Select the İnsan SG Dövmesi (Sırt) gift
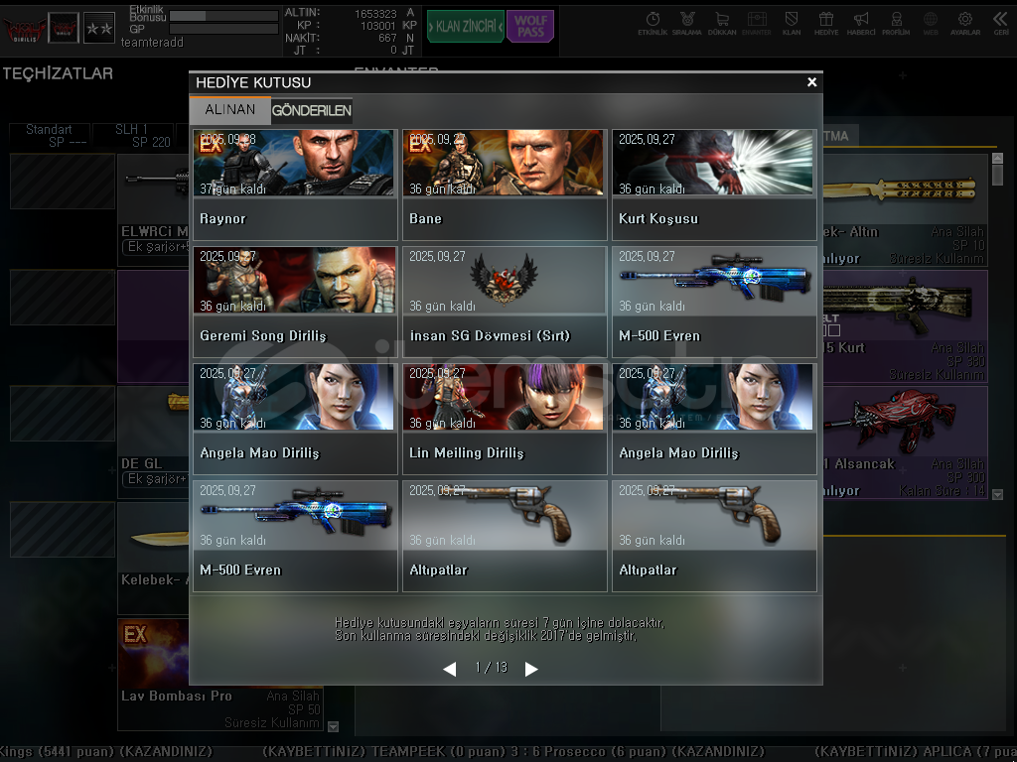The height and width of the screenshot is (762, 1017). click(x=505, y=302)
